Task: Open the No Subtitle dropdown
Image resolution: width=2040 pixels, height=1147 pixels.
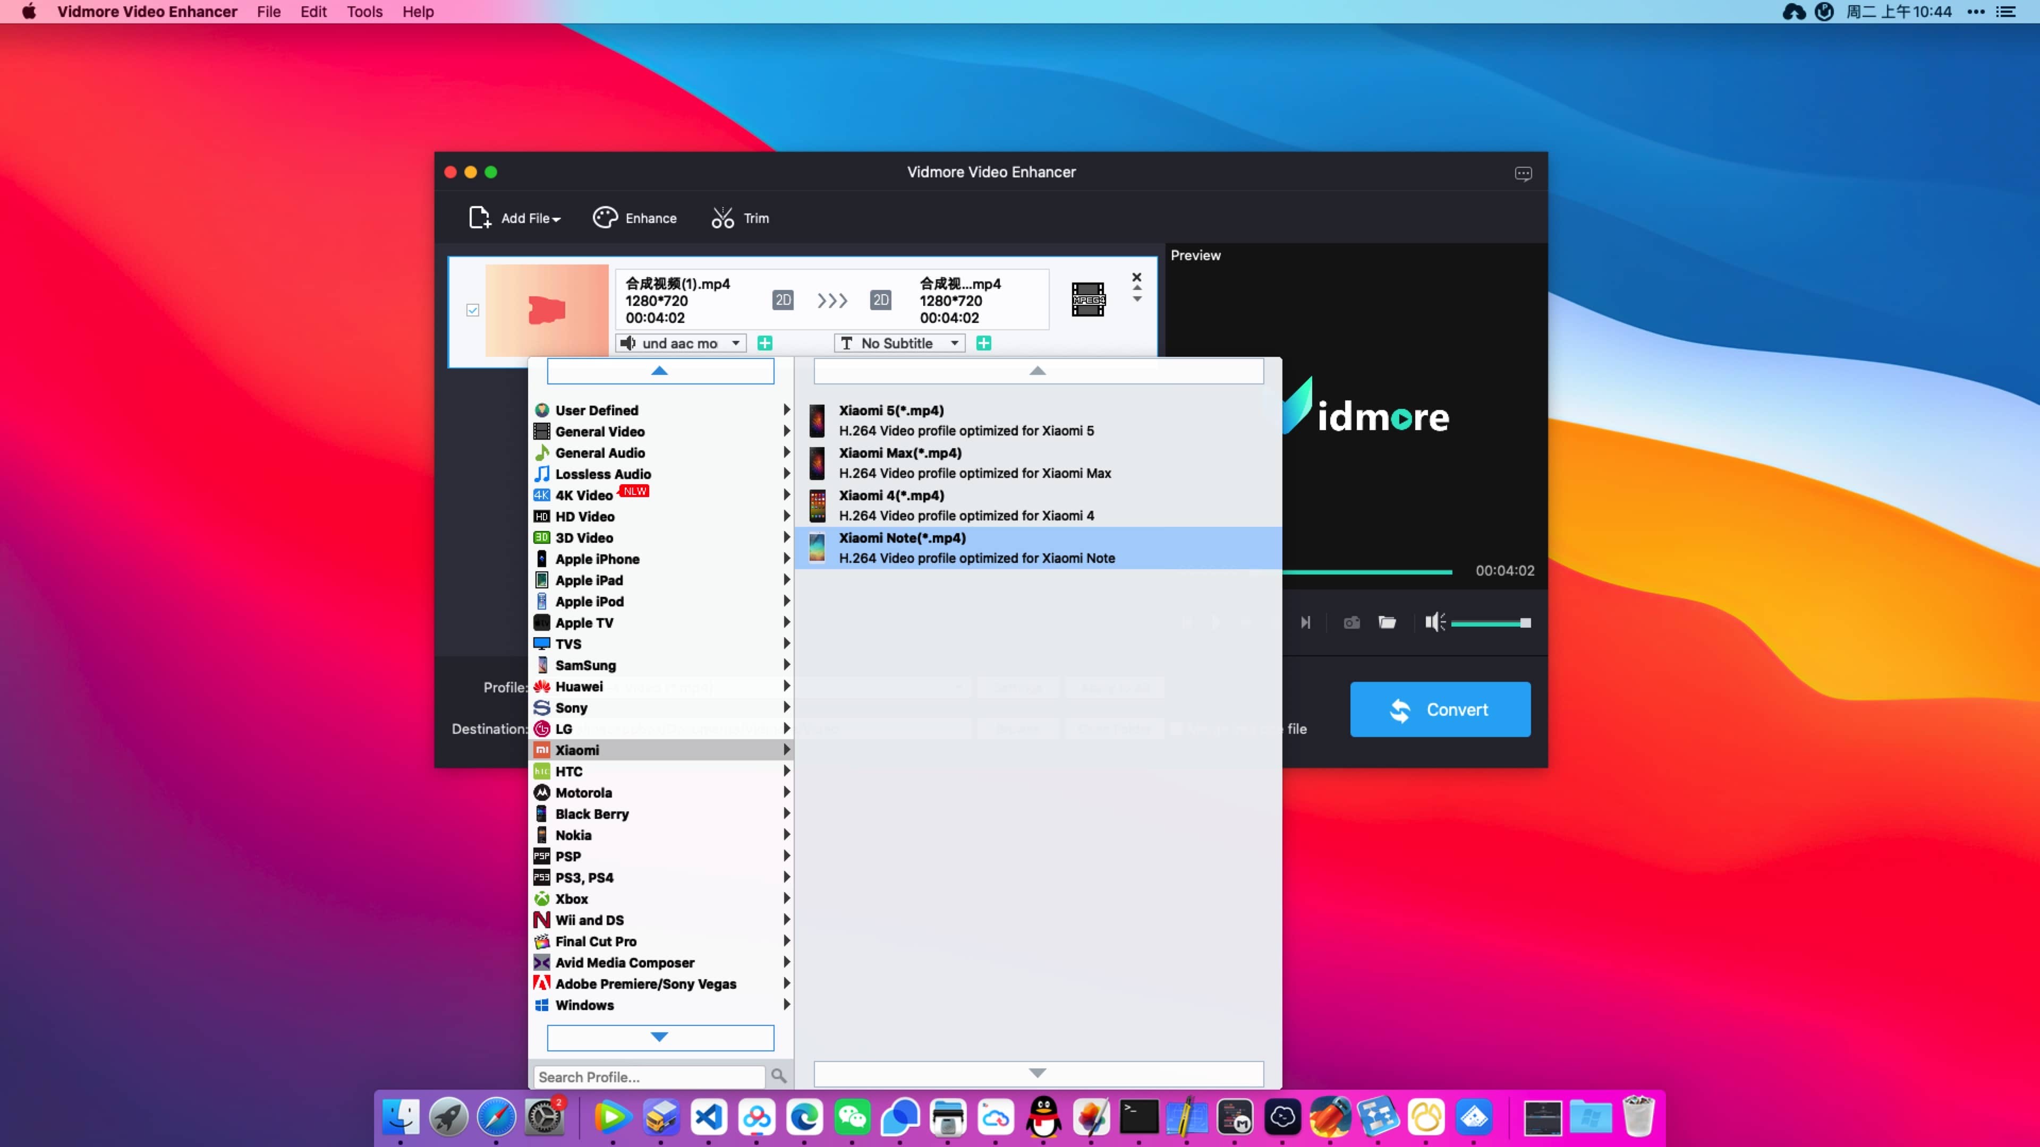Action: [899, 343]
